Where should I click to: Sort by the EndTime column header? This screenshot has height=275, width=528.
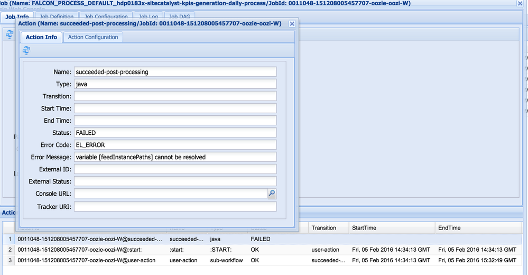[478, 228]
